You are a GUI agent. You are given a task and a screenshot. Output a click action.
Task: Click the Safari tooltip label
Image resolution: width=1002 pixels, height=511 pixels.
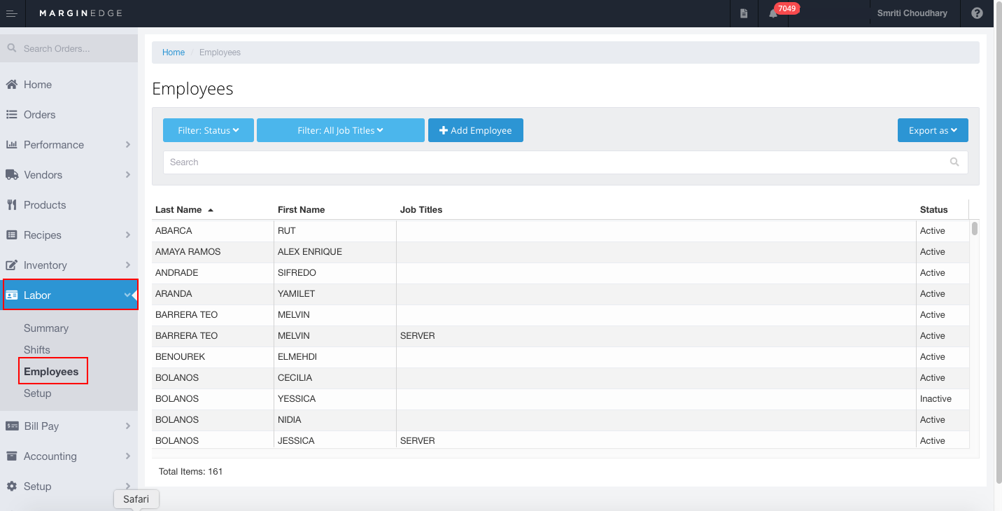click(136, 499)
